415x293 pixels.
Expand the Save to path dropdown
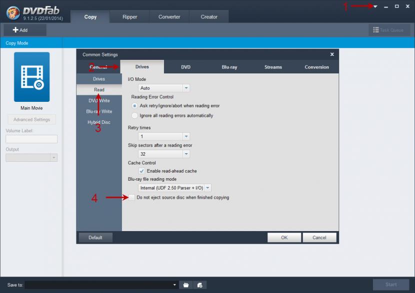174,285
